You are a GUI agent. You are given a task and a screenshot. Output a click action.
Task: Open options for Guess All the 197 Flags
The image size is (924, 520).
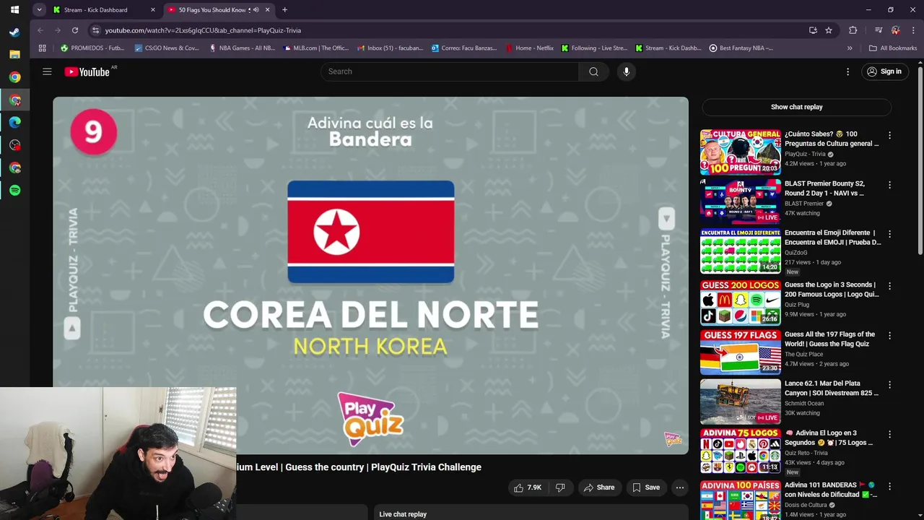[889, 335]
